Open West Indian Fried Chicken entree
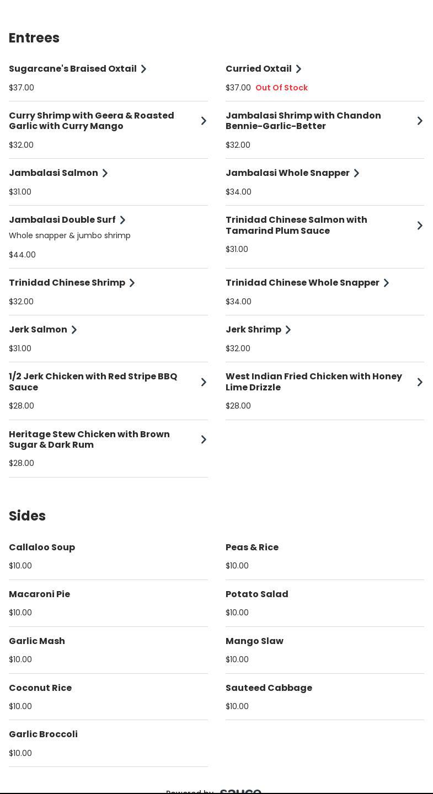The image size is (433, 794). coord(314,382)
